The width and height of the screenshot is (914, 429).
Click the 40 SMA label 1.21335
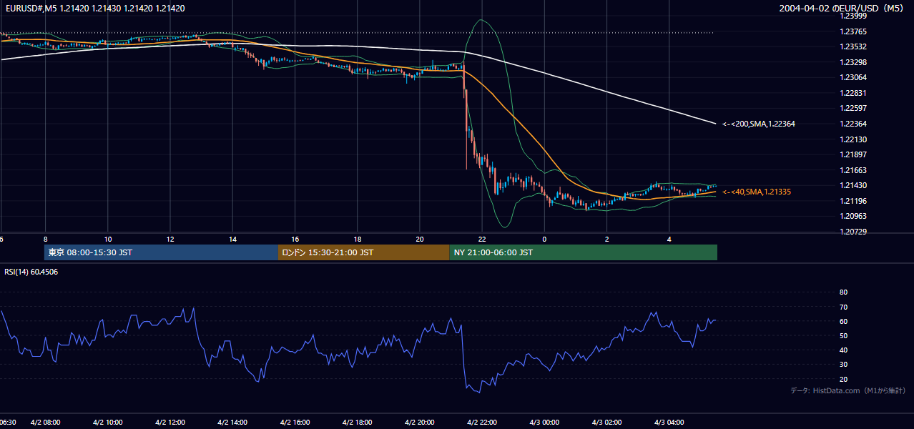(757, 192)
